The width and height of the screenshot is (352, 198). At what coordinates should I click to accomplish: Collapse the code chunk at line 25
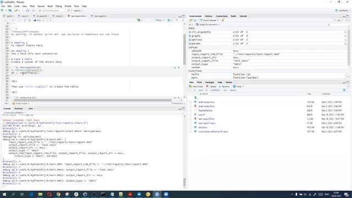click(x=10, y=67)
